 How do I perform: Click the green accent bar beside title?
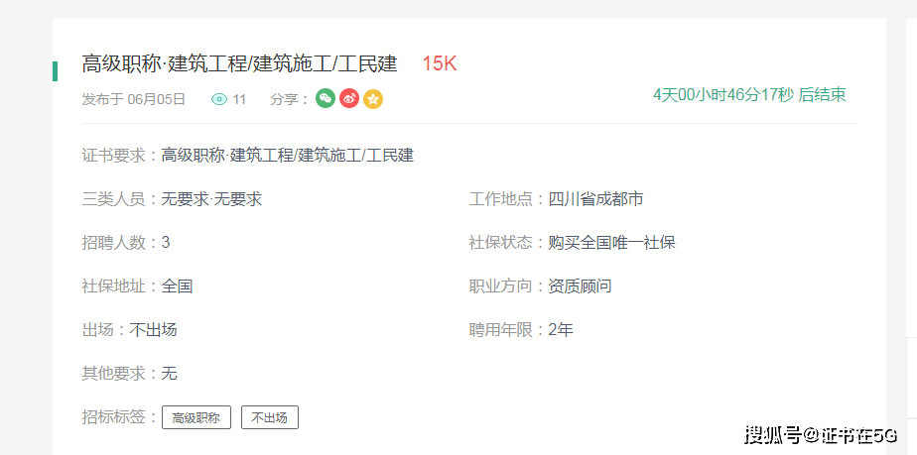[x=55, y=70]
